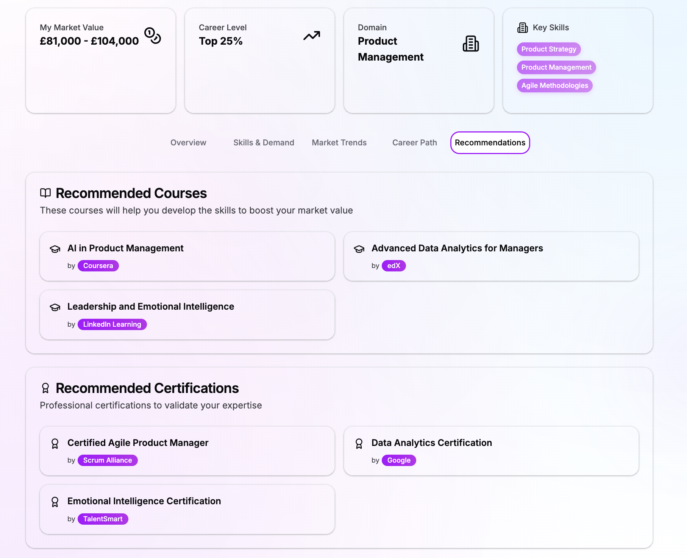Open the Certified Agile Product Manager card
The width and height of the screenshot is (687, 558).
click(x=187, y=450)
